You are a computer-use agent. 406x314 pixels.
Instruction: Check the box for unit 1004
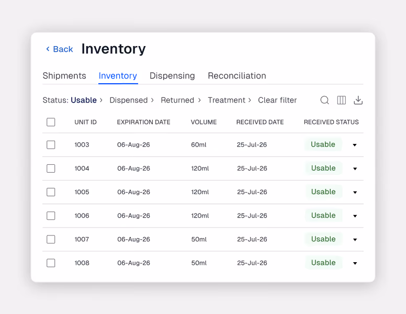pyautogui.click(x=51, y=169)
